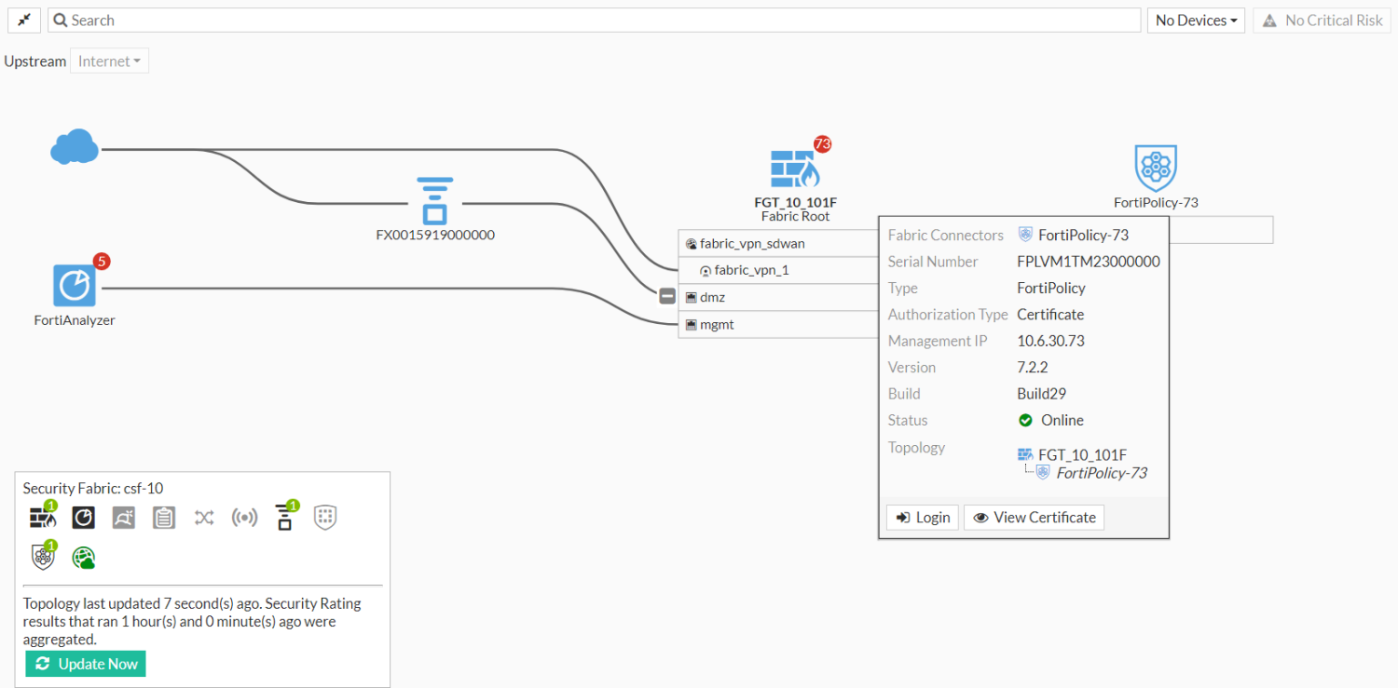Click the fit-to-screen icon beside the search bar
Viewport: 1398px width, 688px height.
point(23,19)
